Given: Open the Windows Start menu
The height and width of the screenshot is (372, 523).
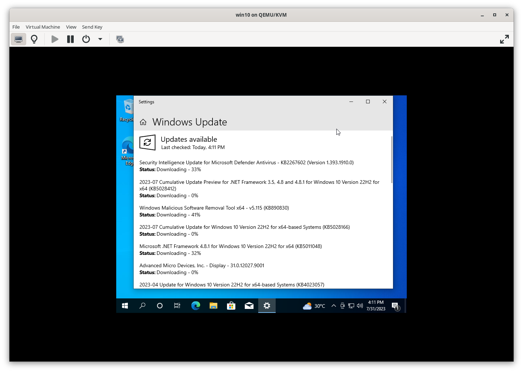Looking at the screenshot, I should point(125,306).
